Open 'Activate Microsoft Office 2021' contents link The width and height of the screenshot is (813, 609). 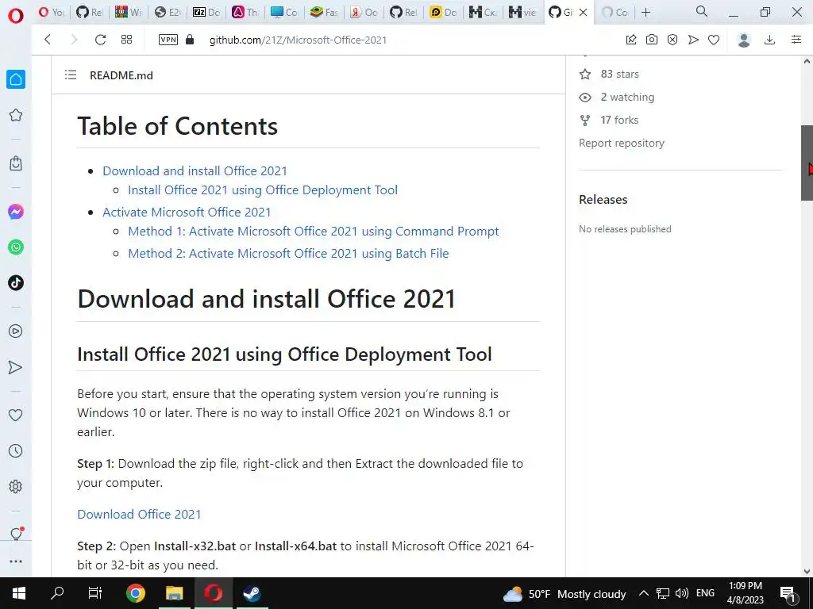click(187, 213)
